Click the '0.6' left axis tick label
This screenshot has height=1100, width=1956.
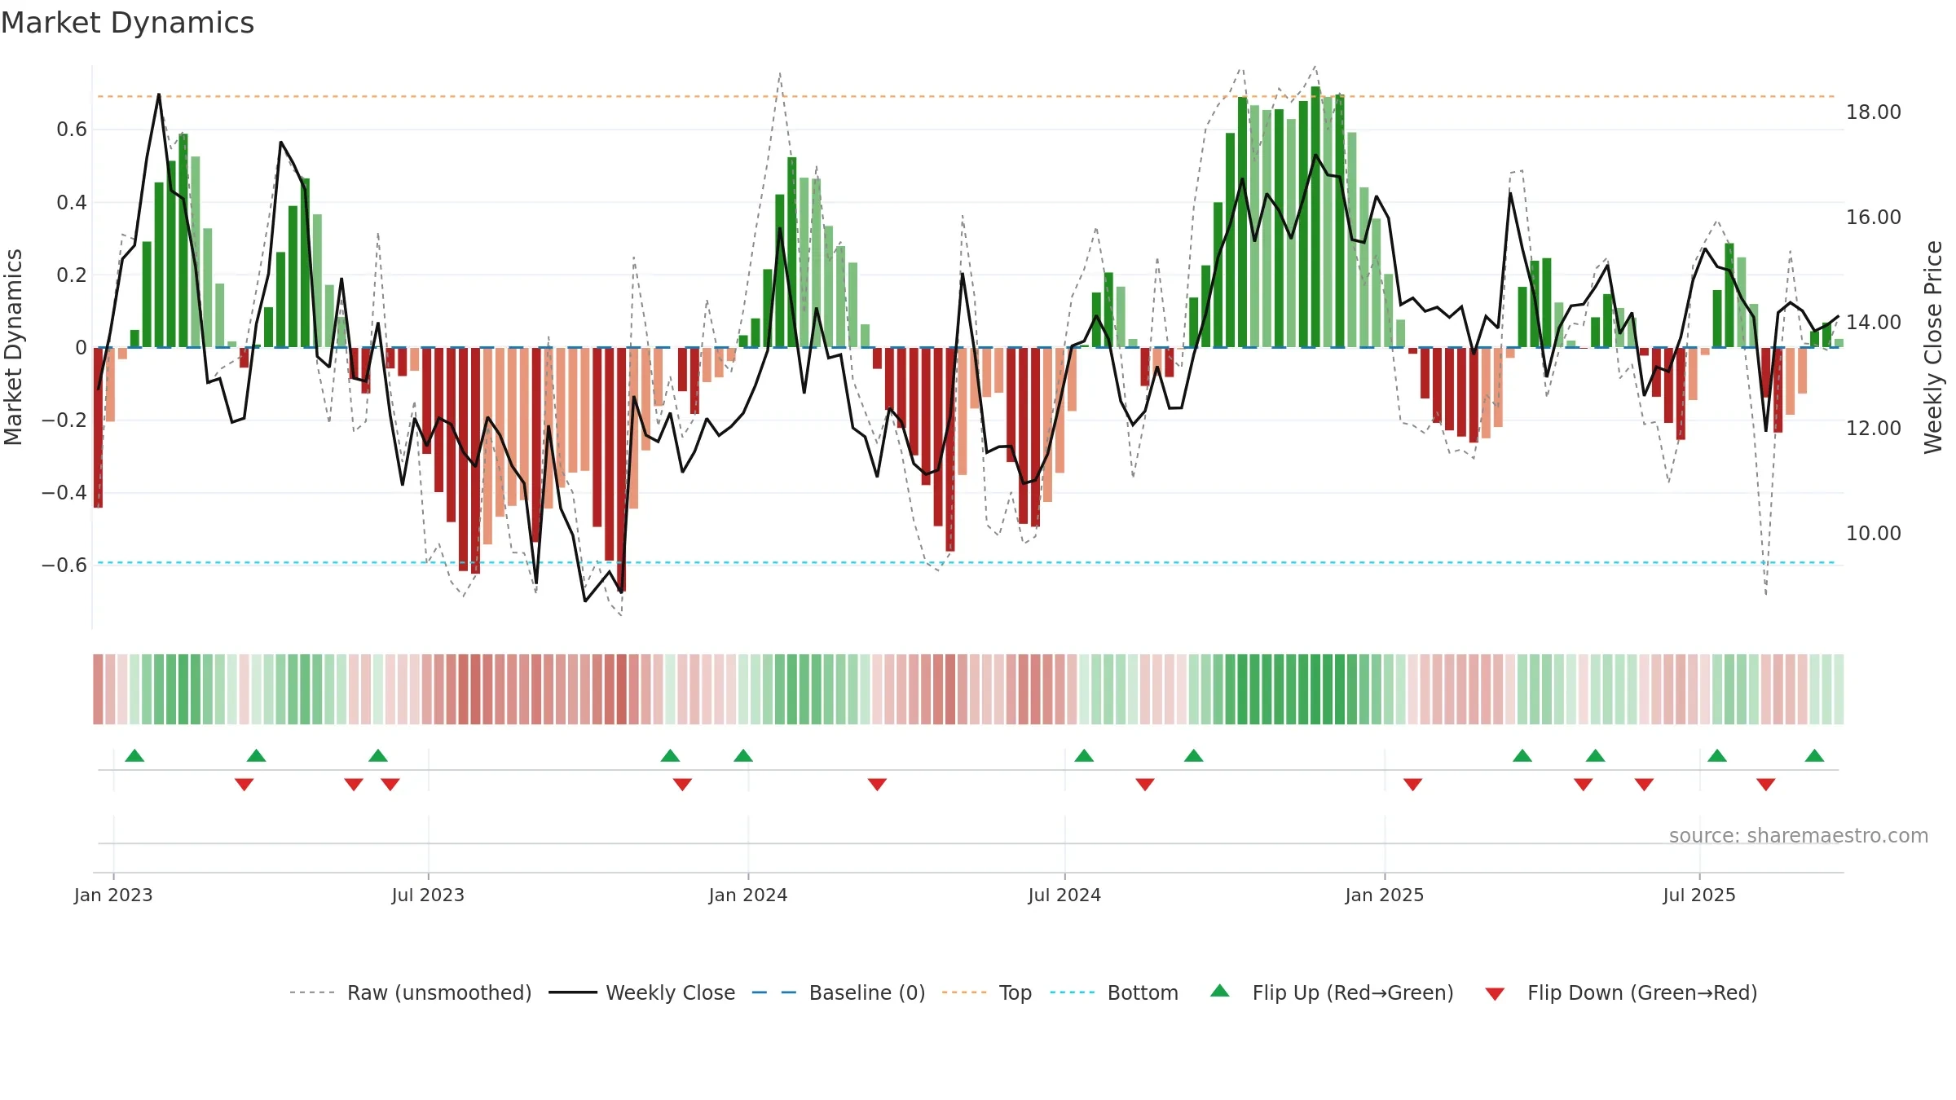pyautogui.click(x=72, y=130)
